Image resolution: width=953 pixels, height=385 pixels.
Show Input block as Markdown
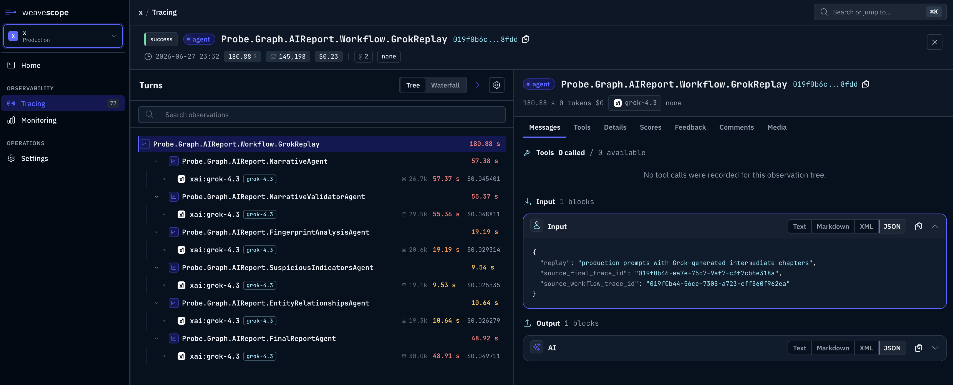(x=832, y=227)
